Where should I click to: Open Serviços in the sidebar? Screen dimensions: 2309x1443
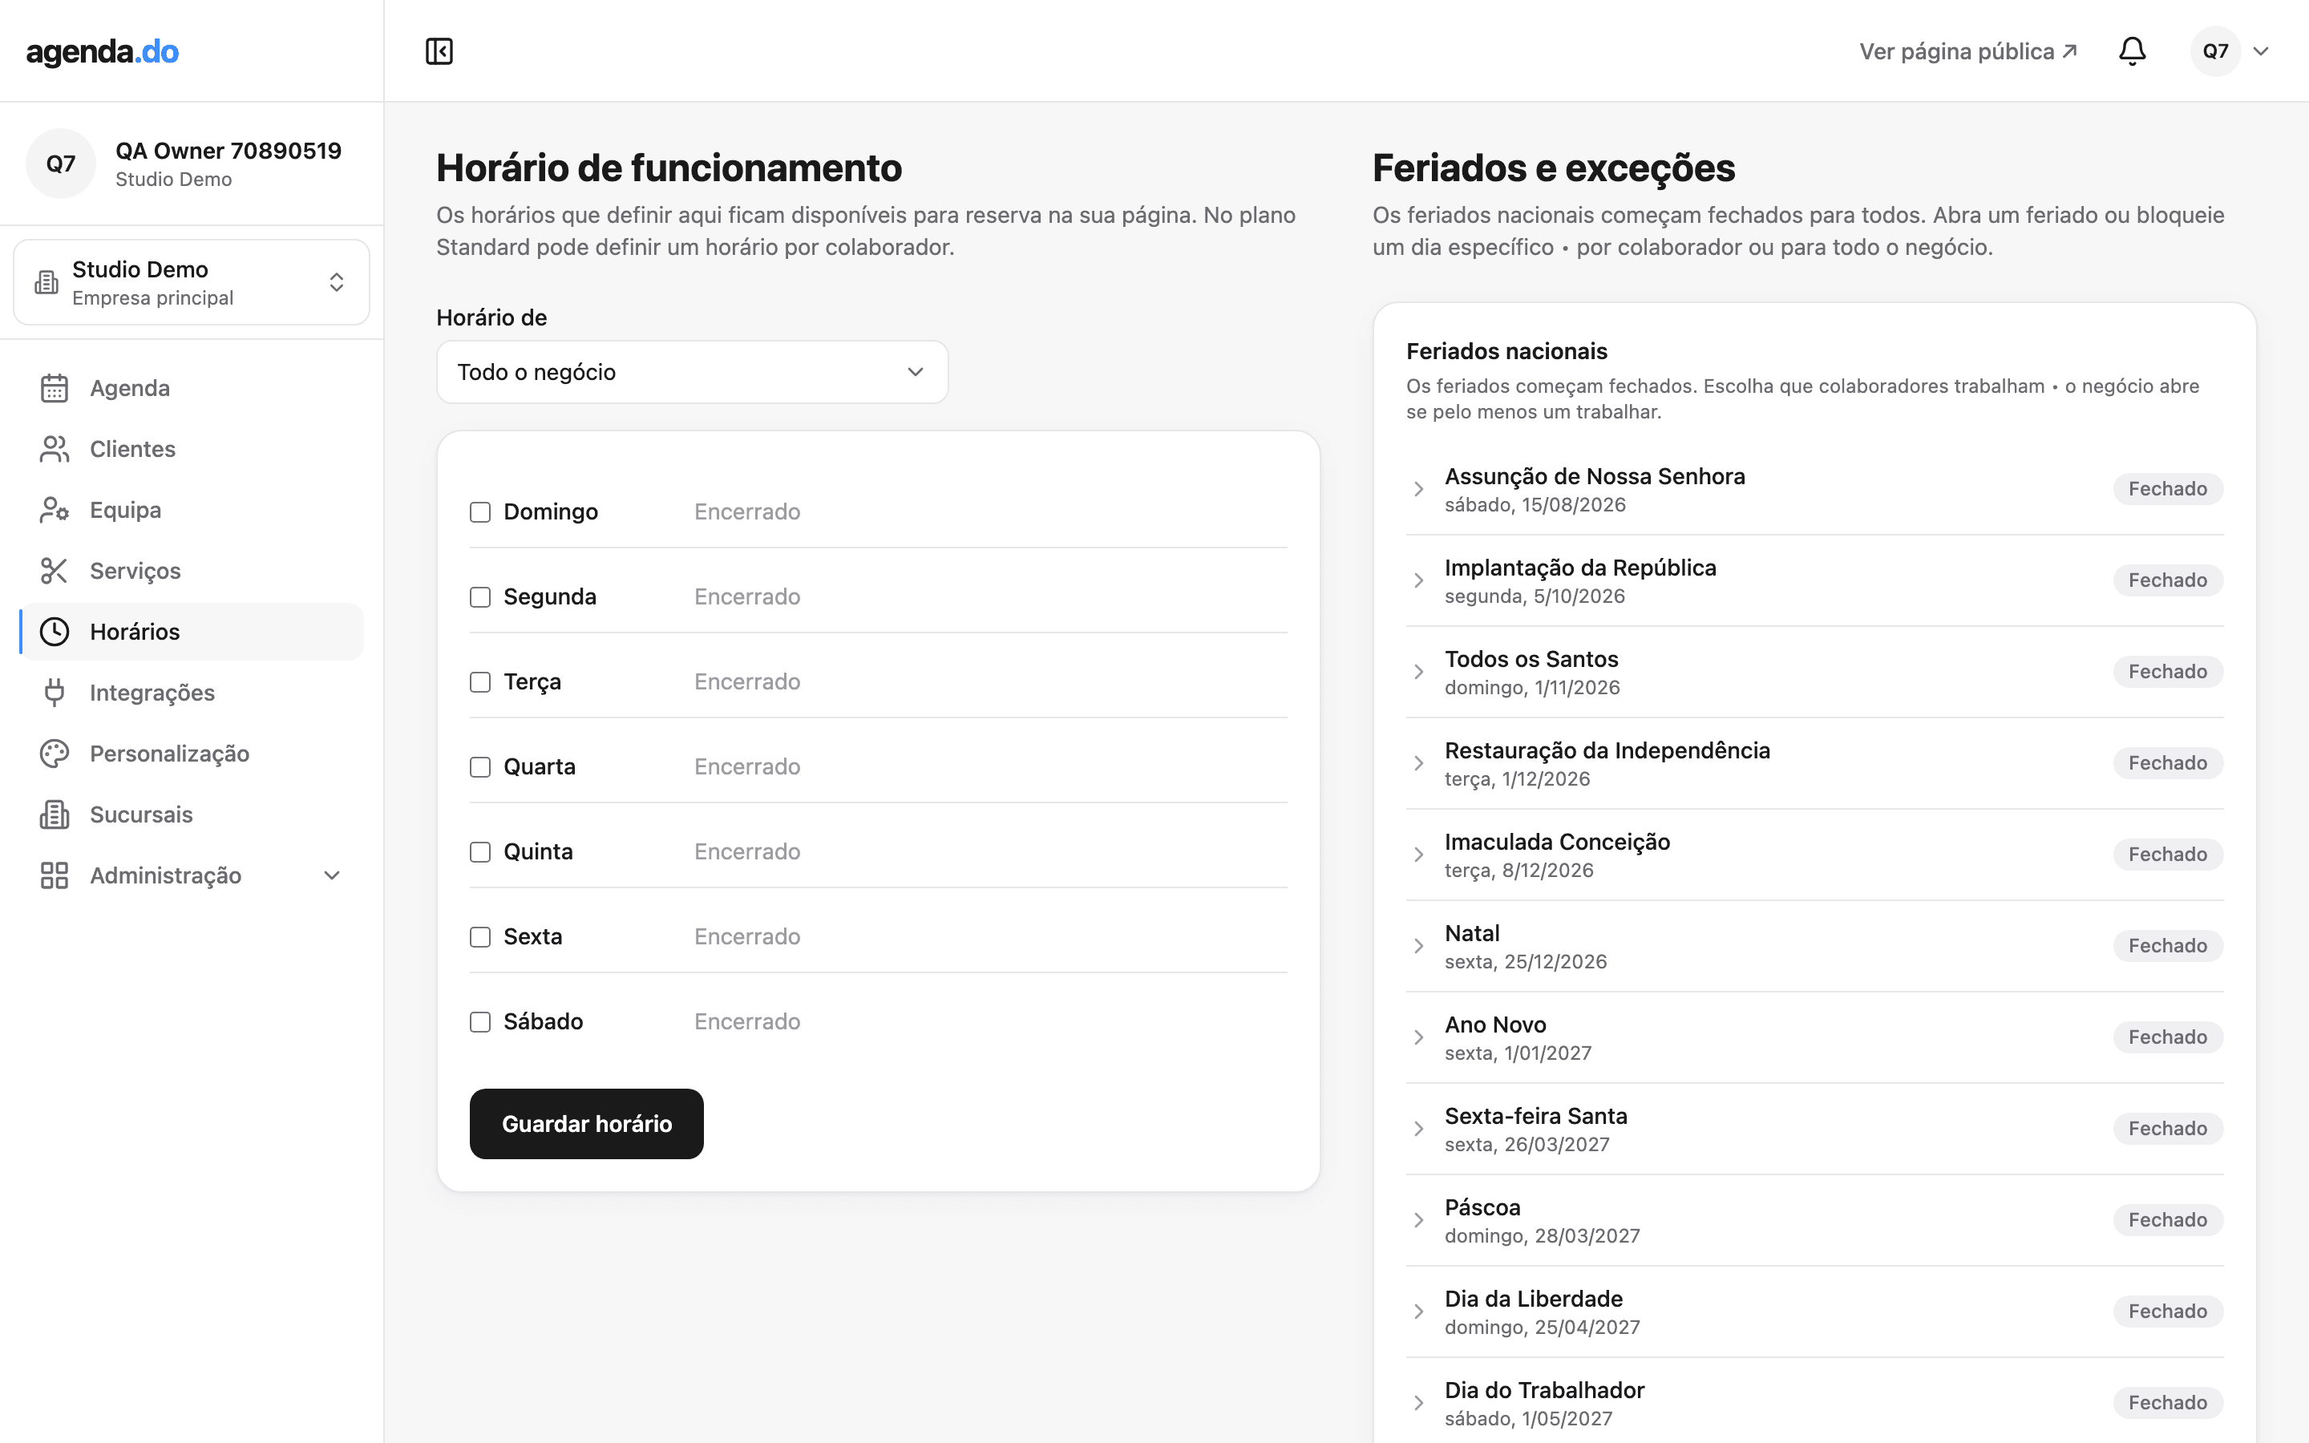point(192,571)
